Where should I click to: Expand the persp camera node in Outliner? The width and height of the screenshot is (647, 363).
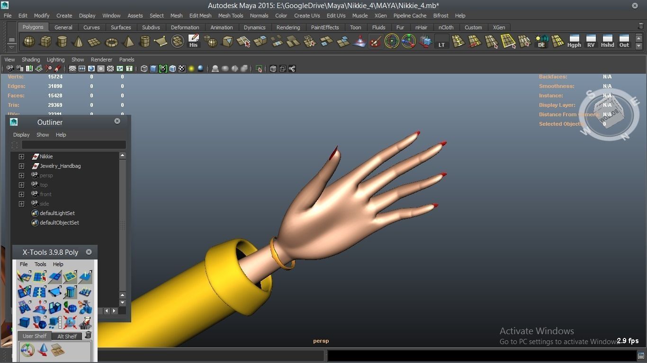tap(21, 175)
